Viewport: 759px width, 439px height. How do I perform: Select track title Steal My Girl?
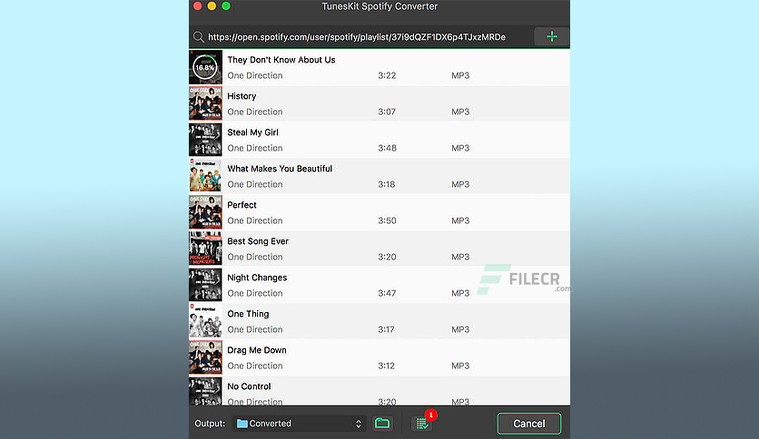point(252,132)
